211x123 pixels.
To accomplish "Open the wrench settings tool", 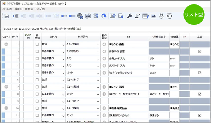I will tap(130, 16).
